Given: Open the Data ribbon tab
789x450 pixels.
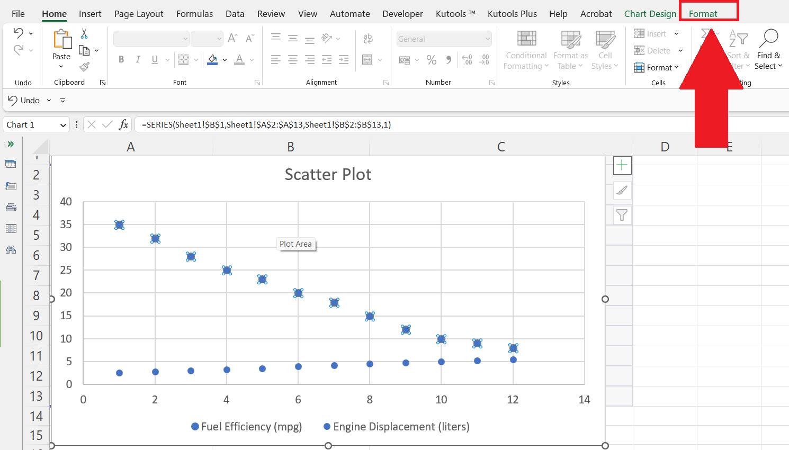Looking at the screenshot, I should (x=235, y=13).
